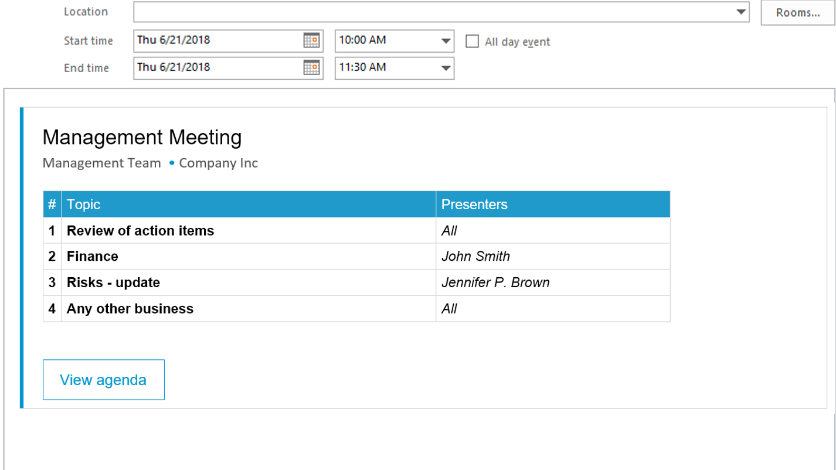Click the Management Team text
The image size is (836, 470).
(101, 163)
